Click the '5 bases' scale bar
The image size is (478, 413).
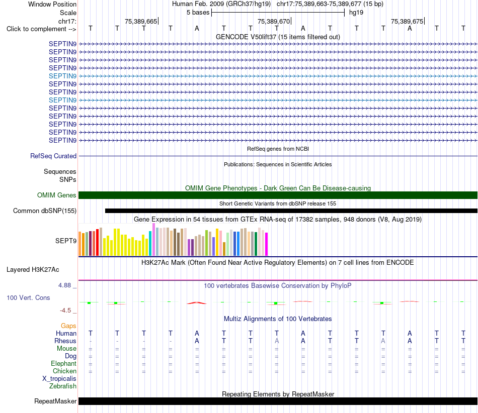278,13
